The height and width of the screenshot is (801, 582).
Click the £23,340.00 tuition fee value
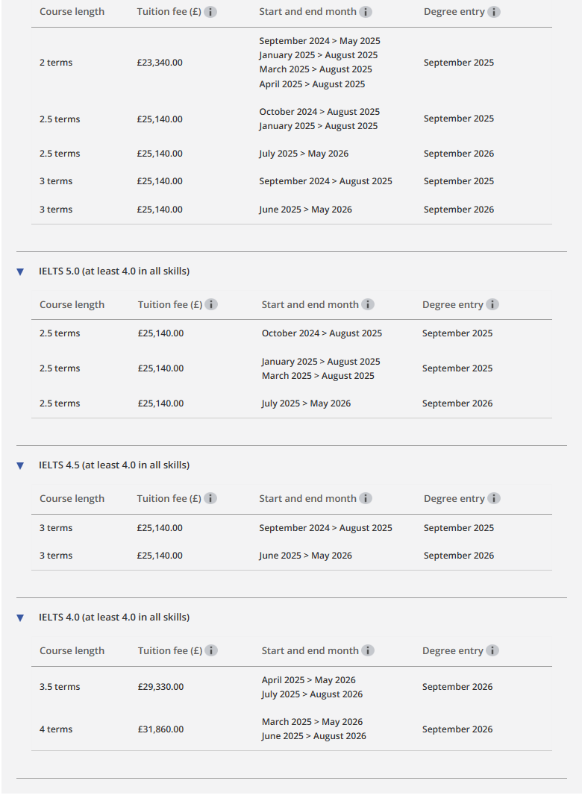(x=160, y=63)
